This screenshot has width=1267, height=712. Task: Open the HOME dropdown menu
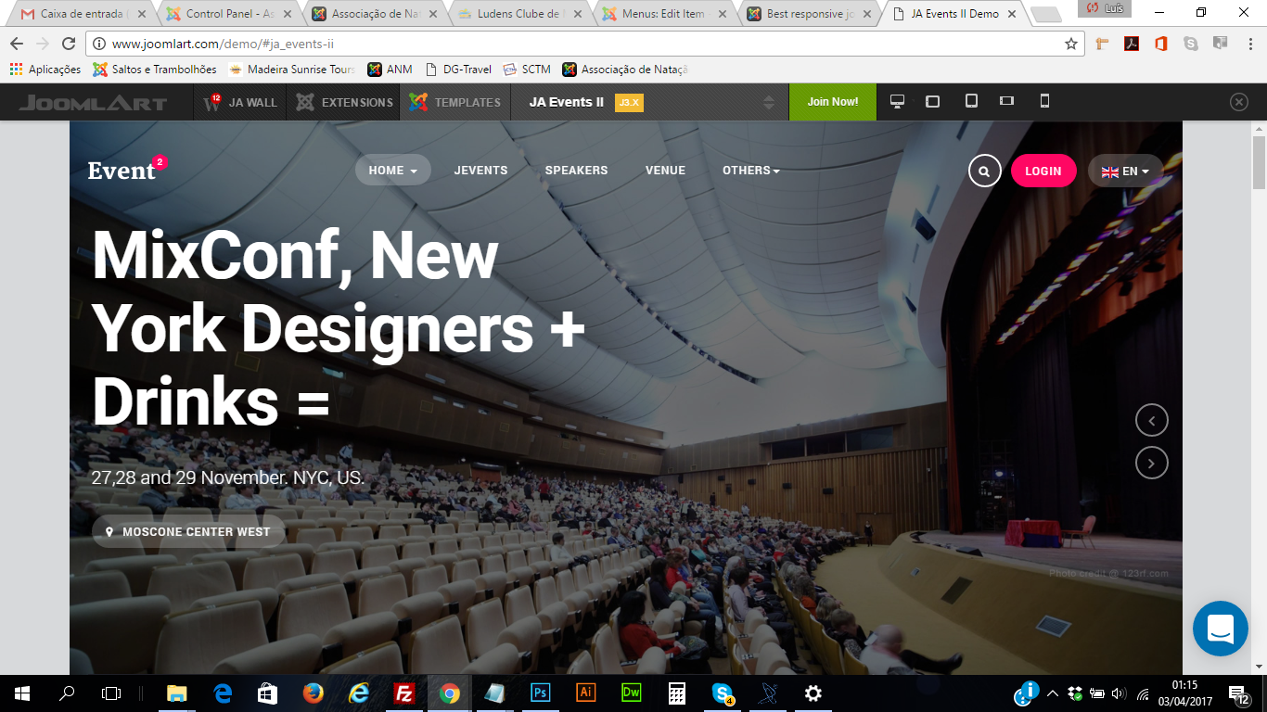[x=393, y=171]
